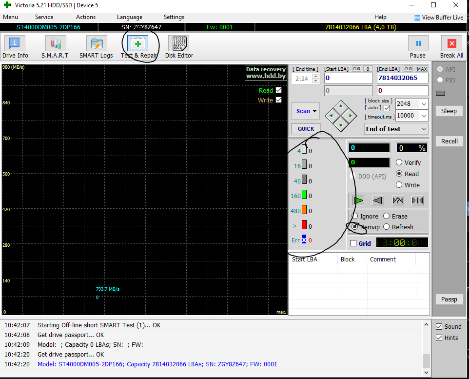Toggle the Write graph checkbox
Viewport: 469px width, 379px height.
[278, 100]
